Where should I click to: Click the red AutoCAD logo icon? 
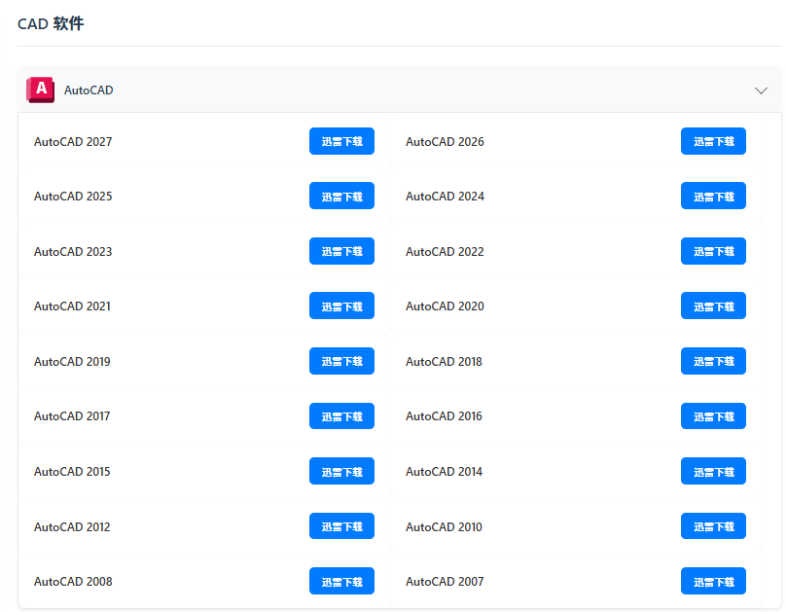click(40, 90)
